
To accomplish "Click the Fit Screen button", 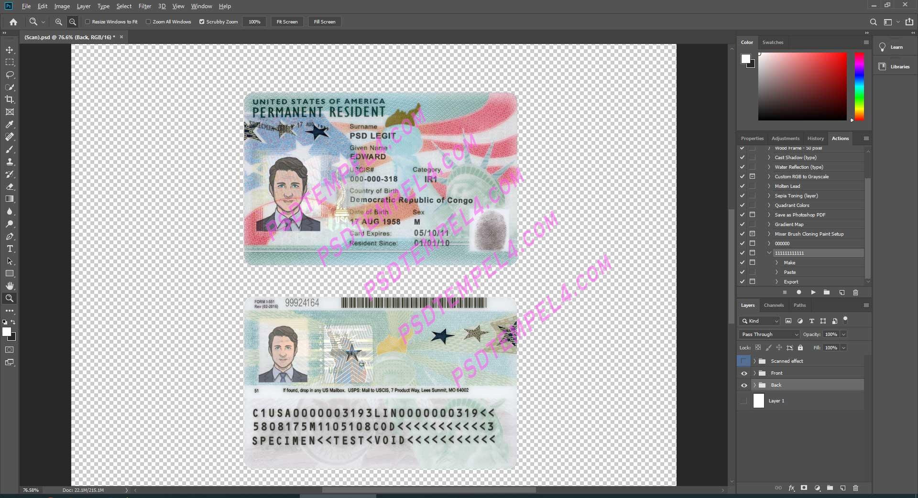I will click(287, 22).
